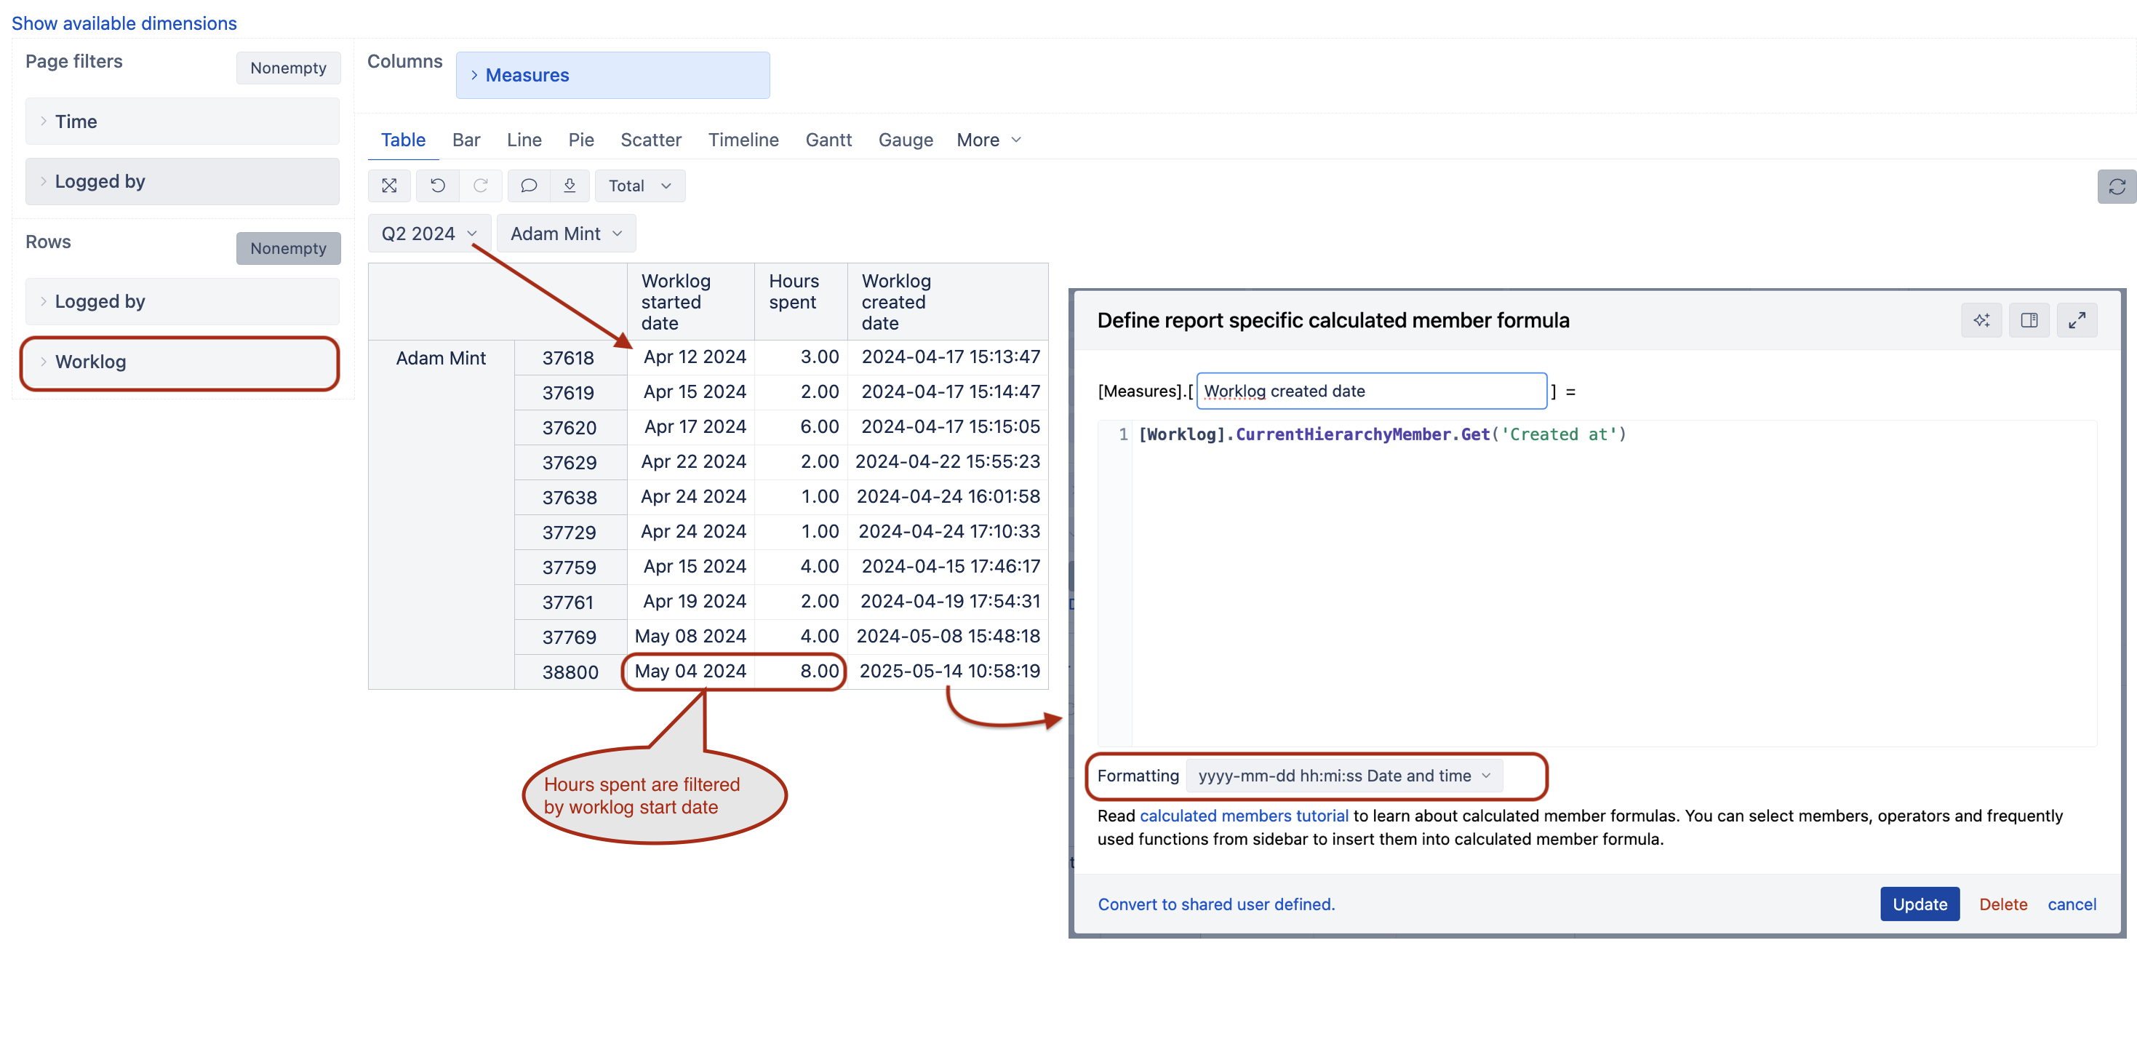Click the fullscreen table toolbar icon
2137x1039 pixels.
389,186
